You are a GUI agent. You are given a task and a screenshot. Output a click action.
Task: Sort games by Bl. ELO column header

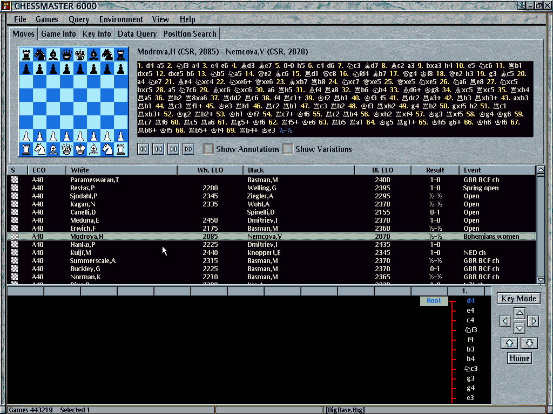point(383,170)
